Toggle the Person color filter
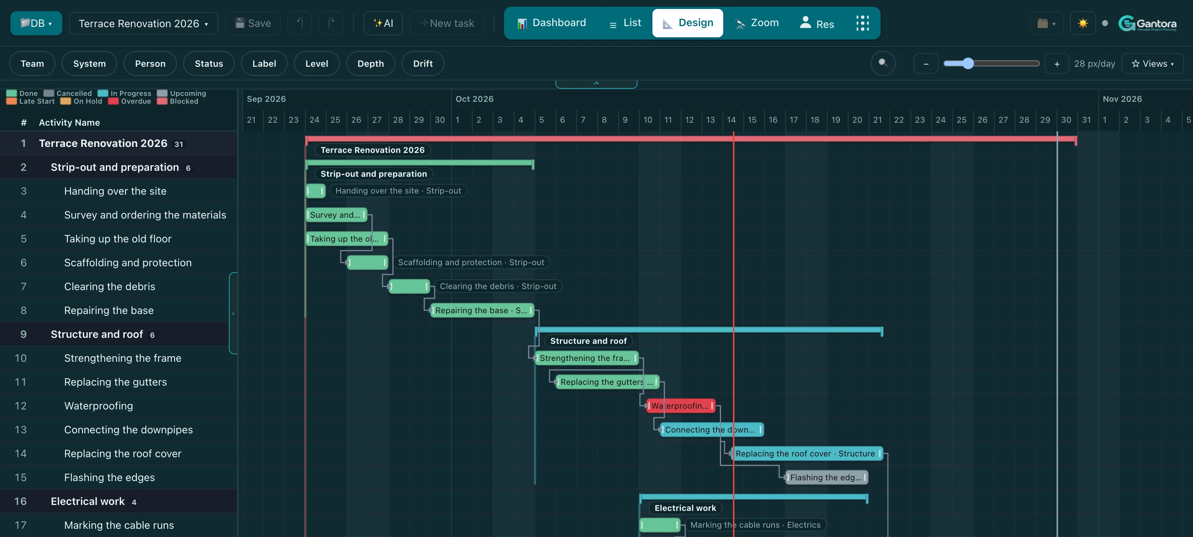 point(150,63)
